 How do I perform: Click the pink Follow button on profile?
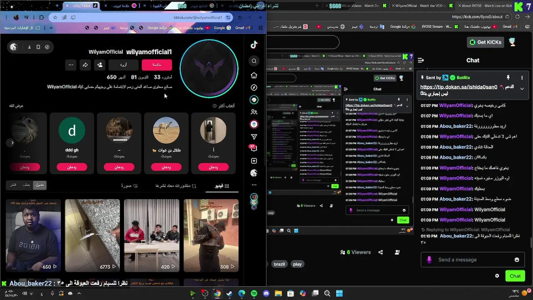(x=157, y=65)
